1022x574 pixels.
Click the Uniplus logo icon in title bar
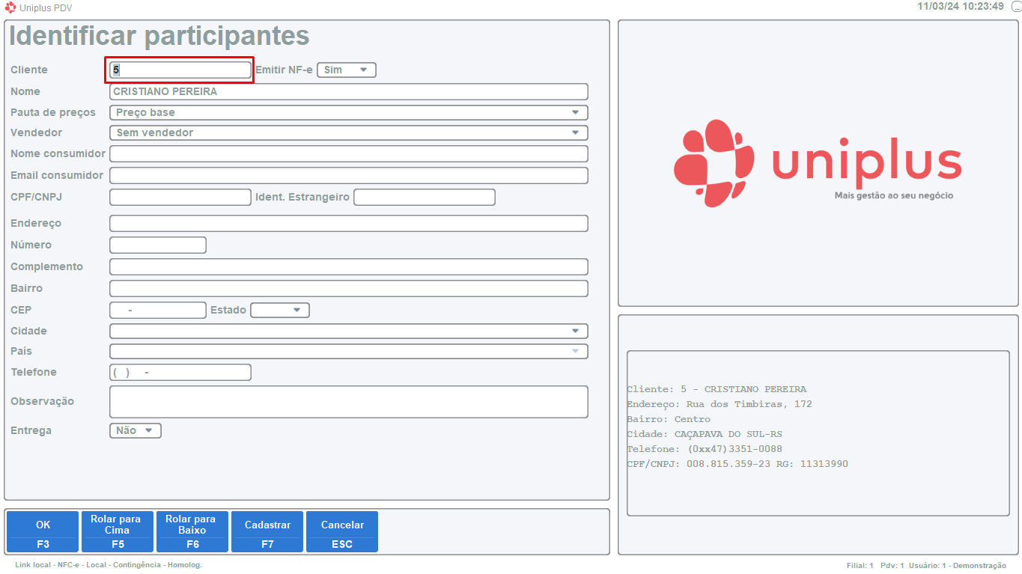click(10, 7)
